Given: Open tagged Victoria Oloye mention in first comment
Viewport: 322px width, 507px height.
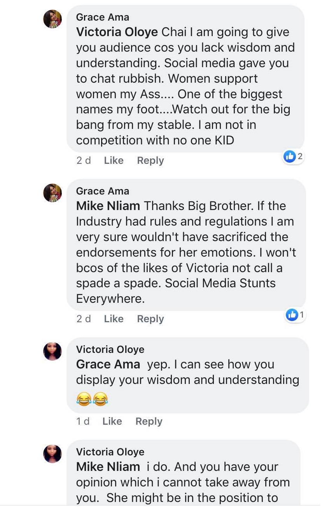Looking at the screenshot, I should tap(117, 32).
